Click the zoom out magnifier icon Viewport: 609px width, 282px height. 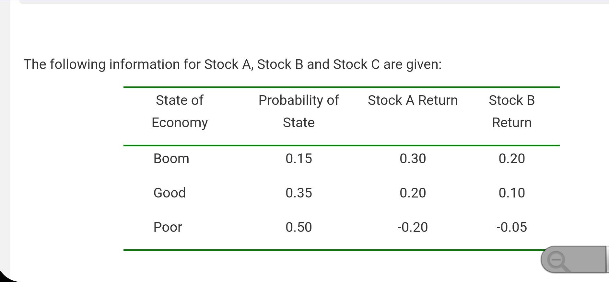point(556,260)
